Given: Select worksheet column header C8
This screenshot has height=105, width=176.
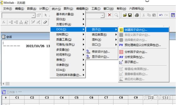Looking at the screenshot, I should (x=121, y=98).
